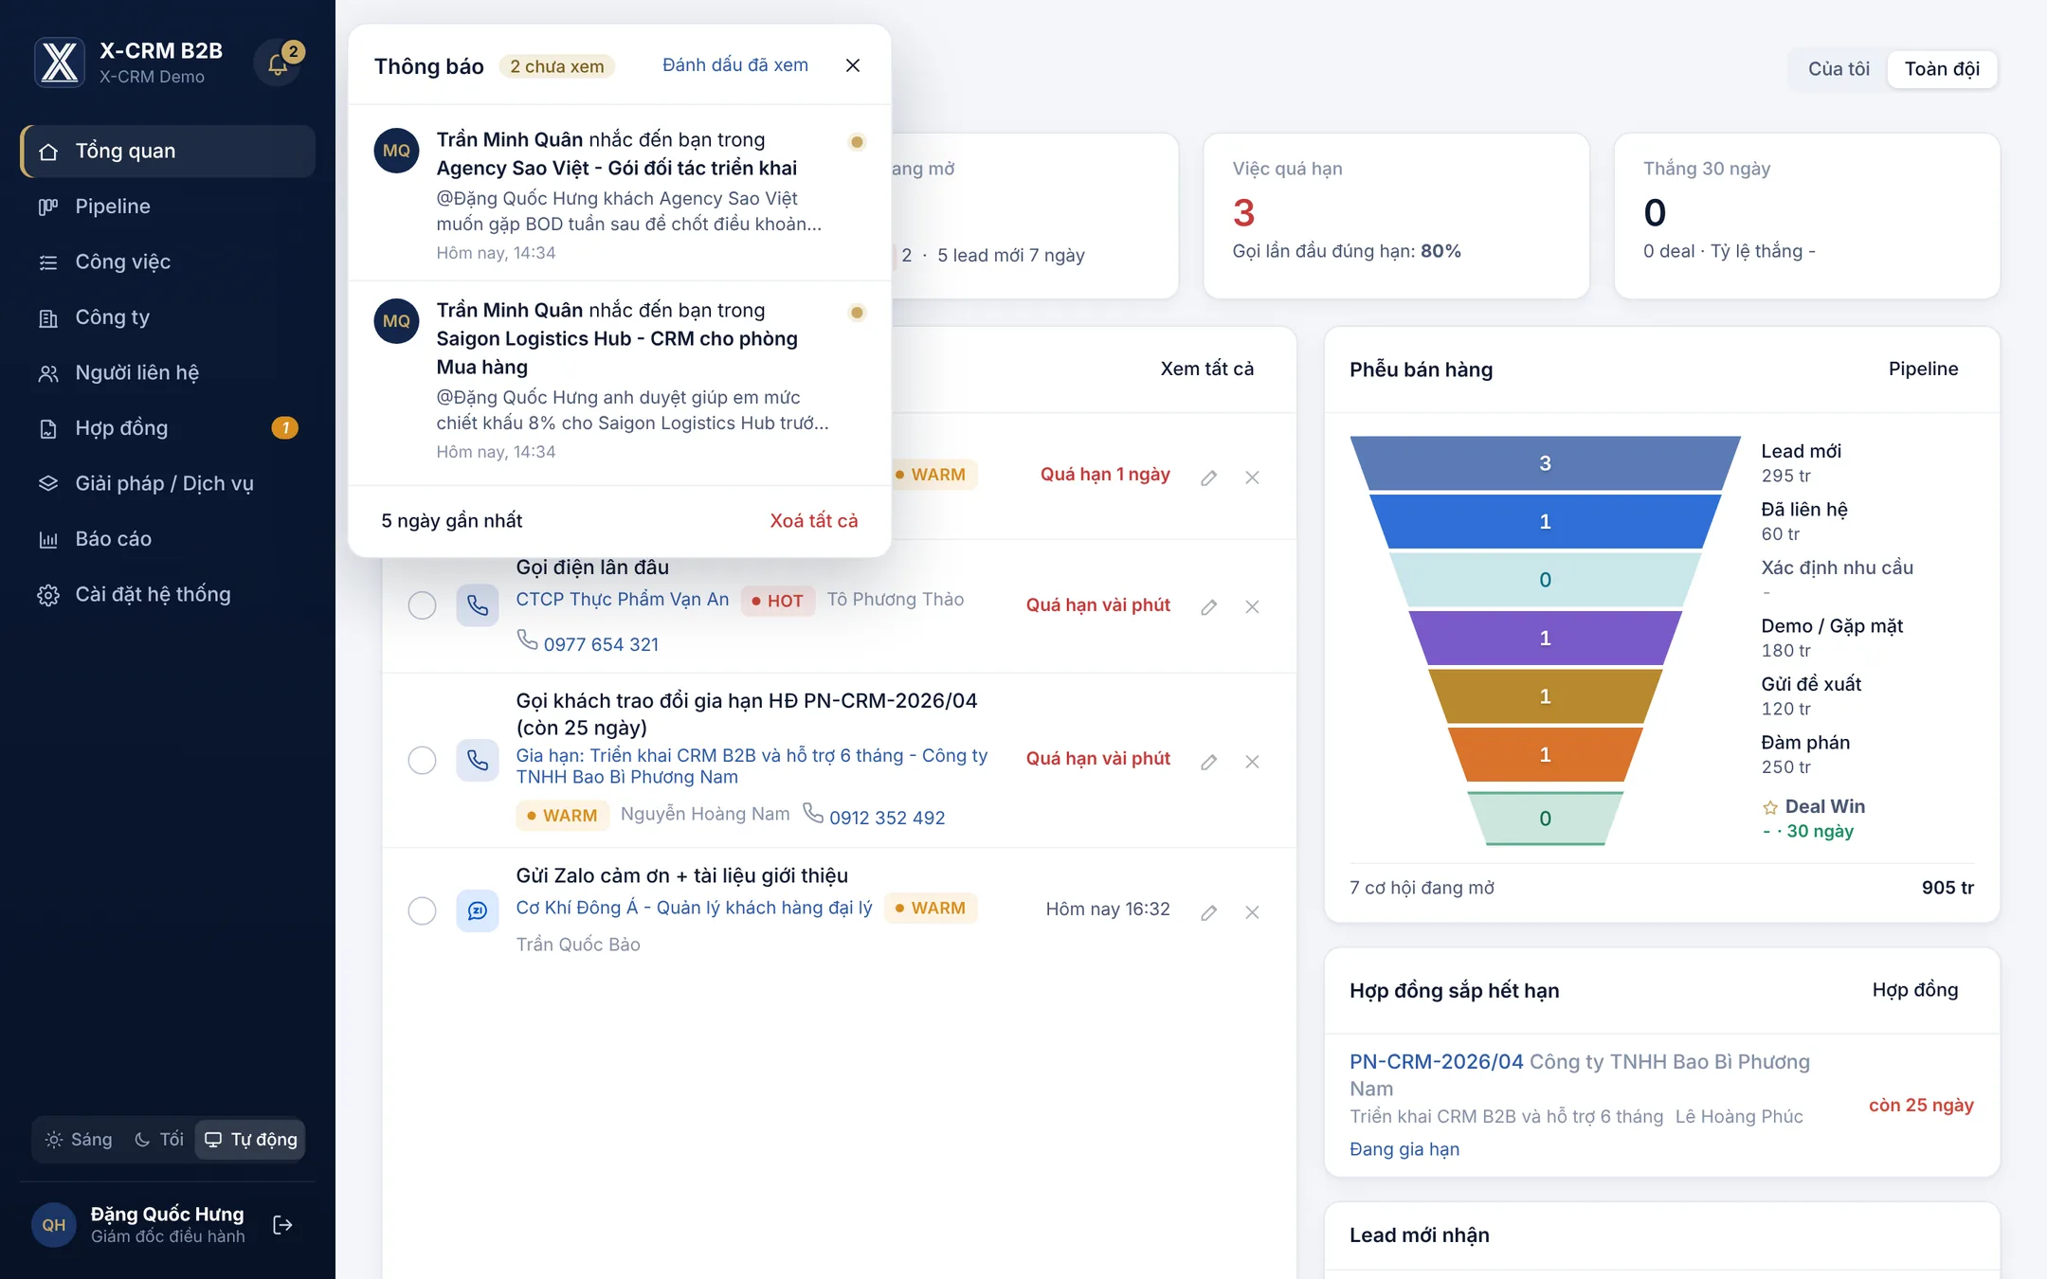This screenshot has width=2047, height=1279.
Task: Edit the CTCP Thực Phẩm Vạn An task
Action: pos(1208,606)
